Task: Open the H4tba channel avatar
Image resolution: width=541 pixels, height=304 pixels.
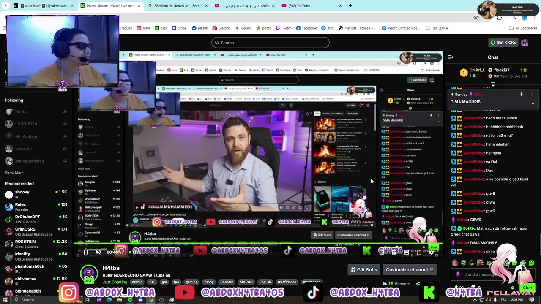Action: coord(89,274)
